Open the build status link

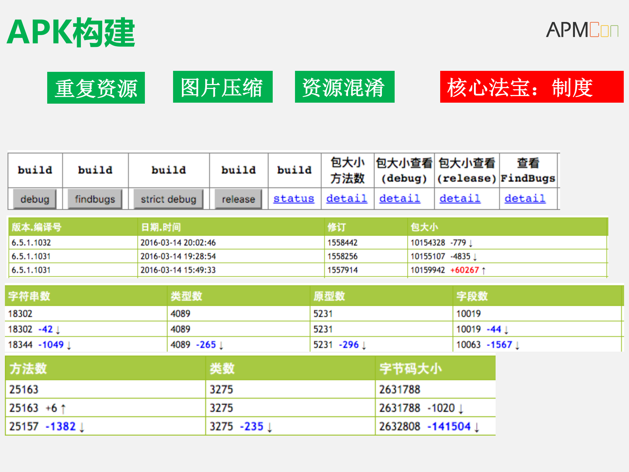click(293, 198)
